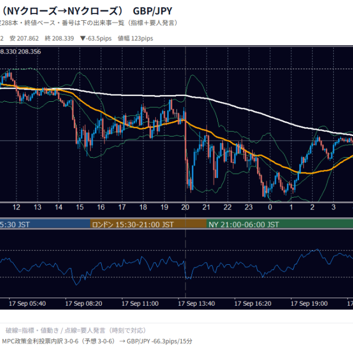Click the GBP/JPY pair title
Screen dimensions: 353x353
coord(153,11)
